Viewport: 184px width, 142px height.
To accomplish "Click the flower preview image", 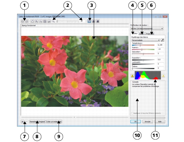I will click(x=75, y=71).
